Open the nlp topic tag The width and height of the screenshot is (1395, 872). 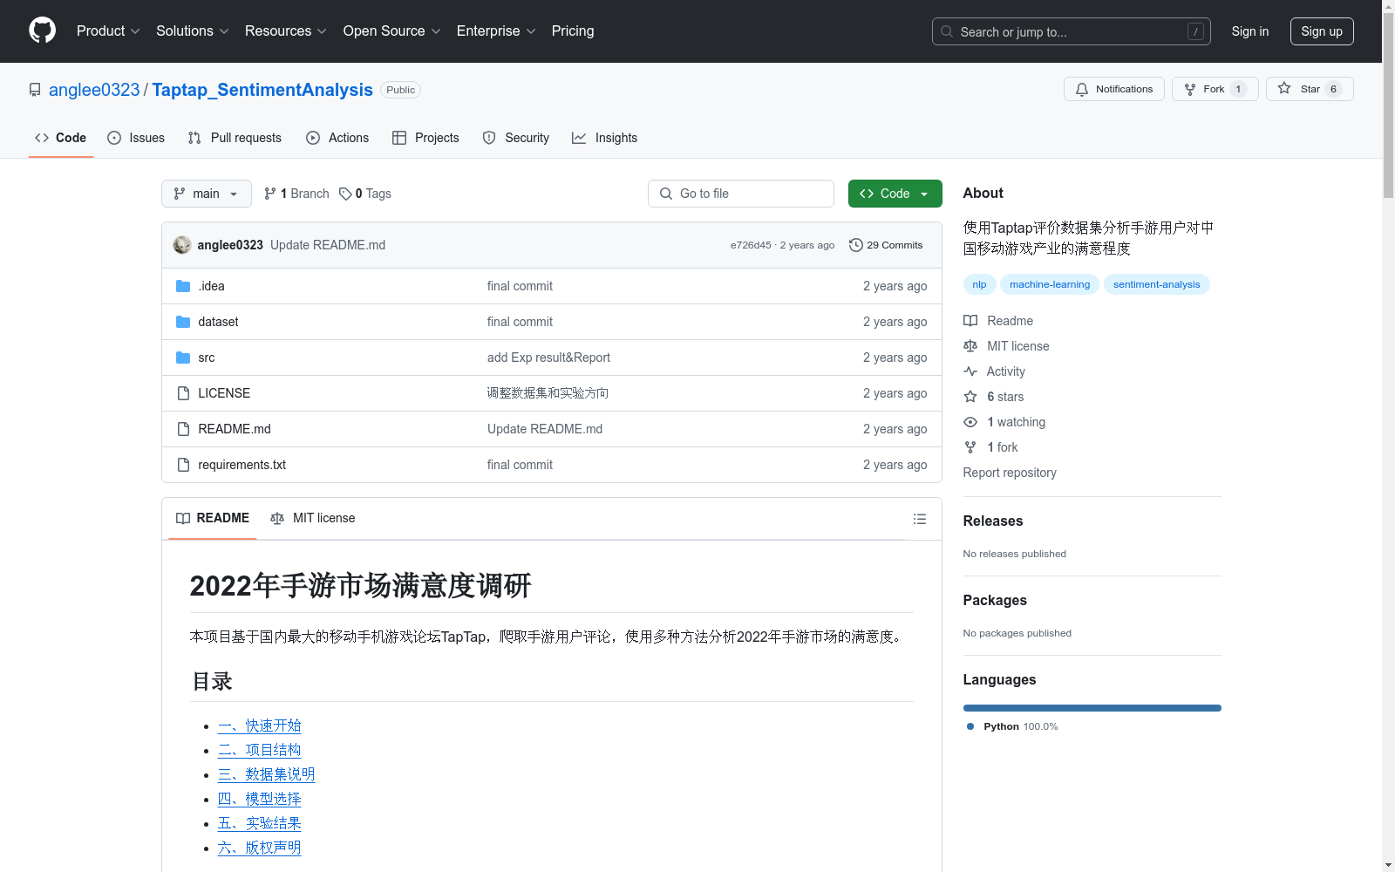coord(980,284)
